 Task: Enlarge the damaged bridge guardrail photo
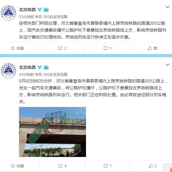coord(52,132)
